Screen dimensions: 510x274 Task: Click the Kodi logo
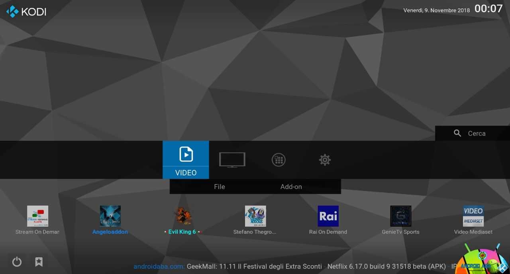tap(26, 12)
